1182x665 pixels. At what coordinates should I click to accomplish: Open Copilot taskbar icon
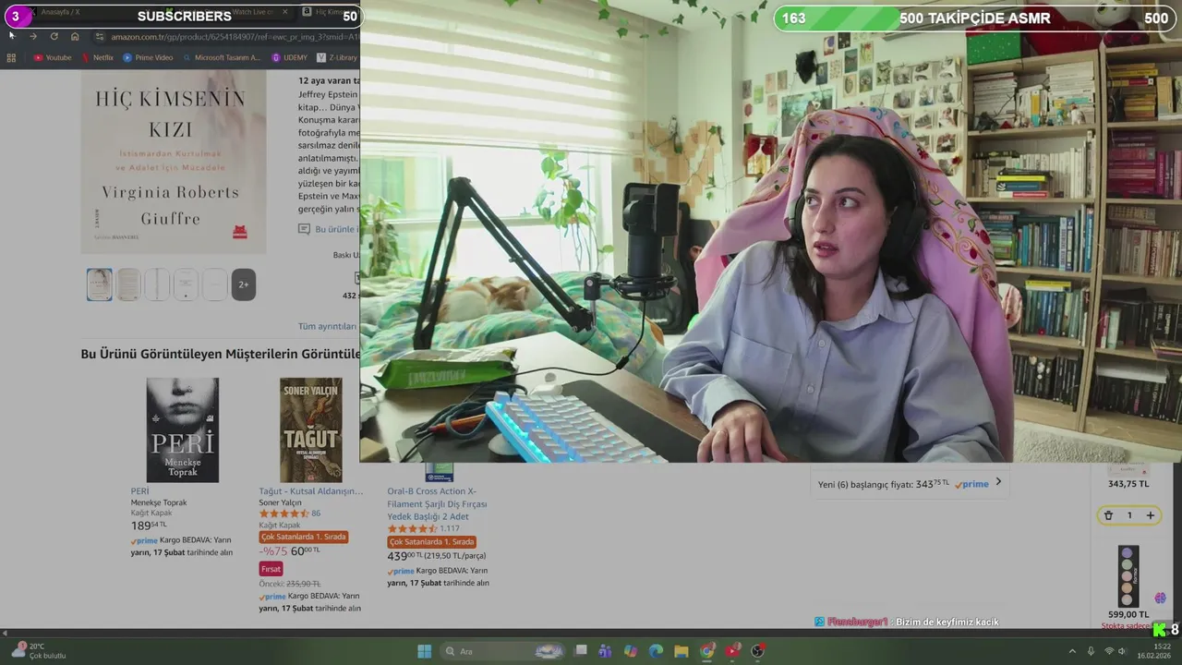[x=631, y=651]
